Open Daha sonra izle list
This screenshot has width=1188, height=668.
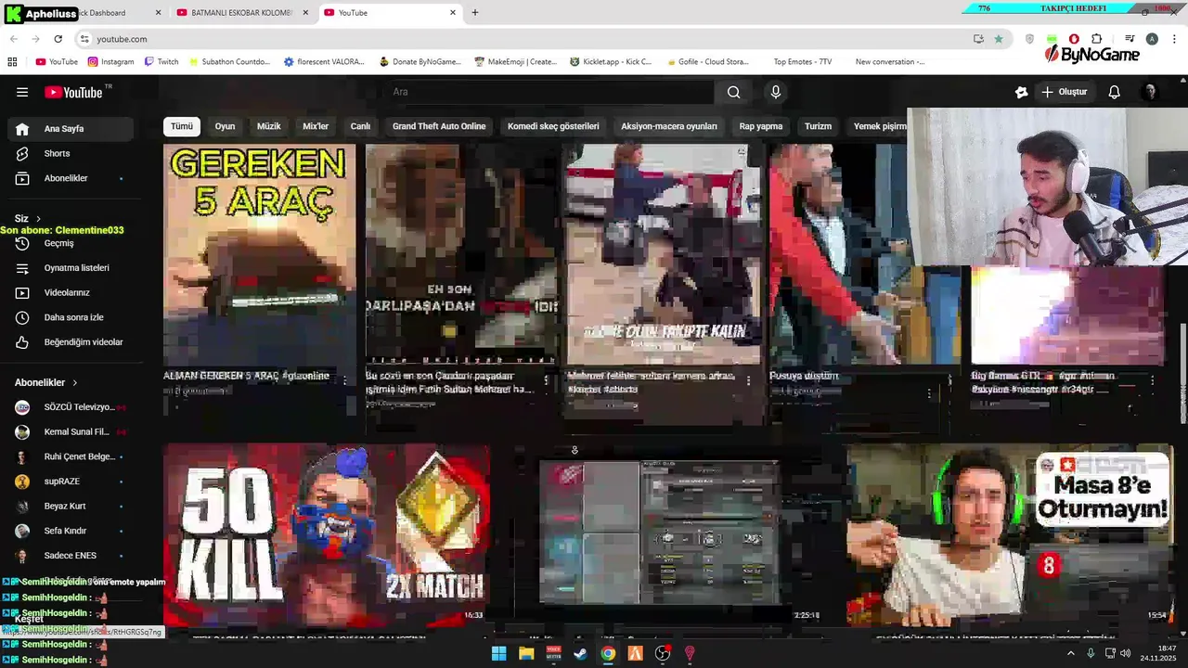point(72,317)
